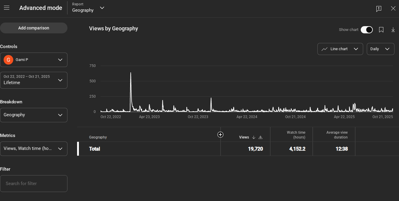Open the Breakdown Geography dropdown
Screen dimensions: 399x201
[34, 115]
